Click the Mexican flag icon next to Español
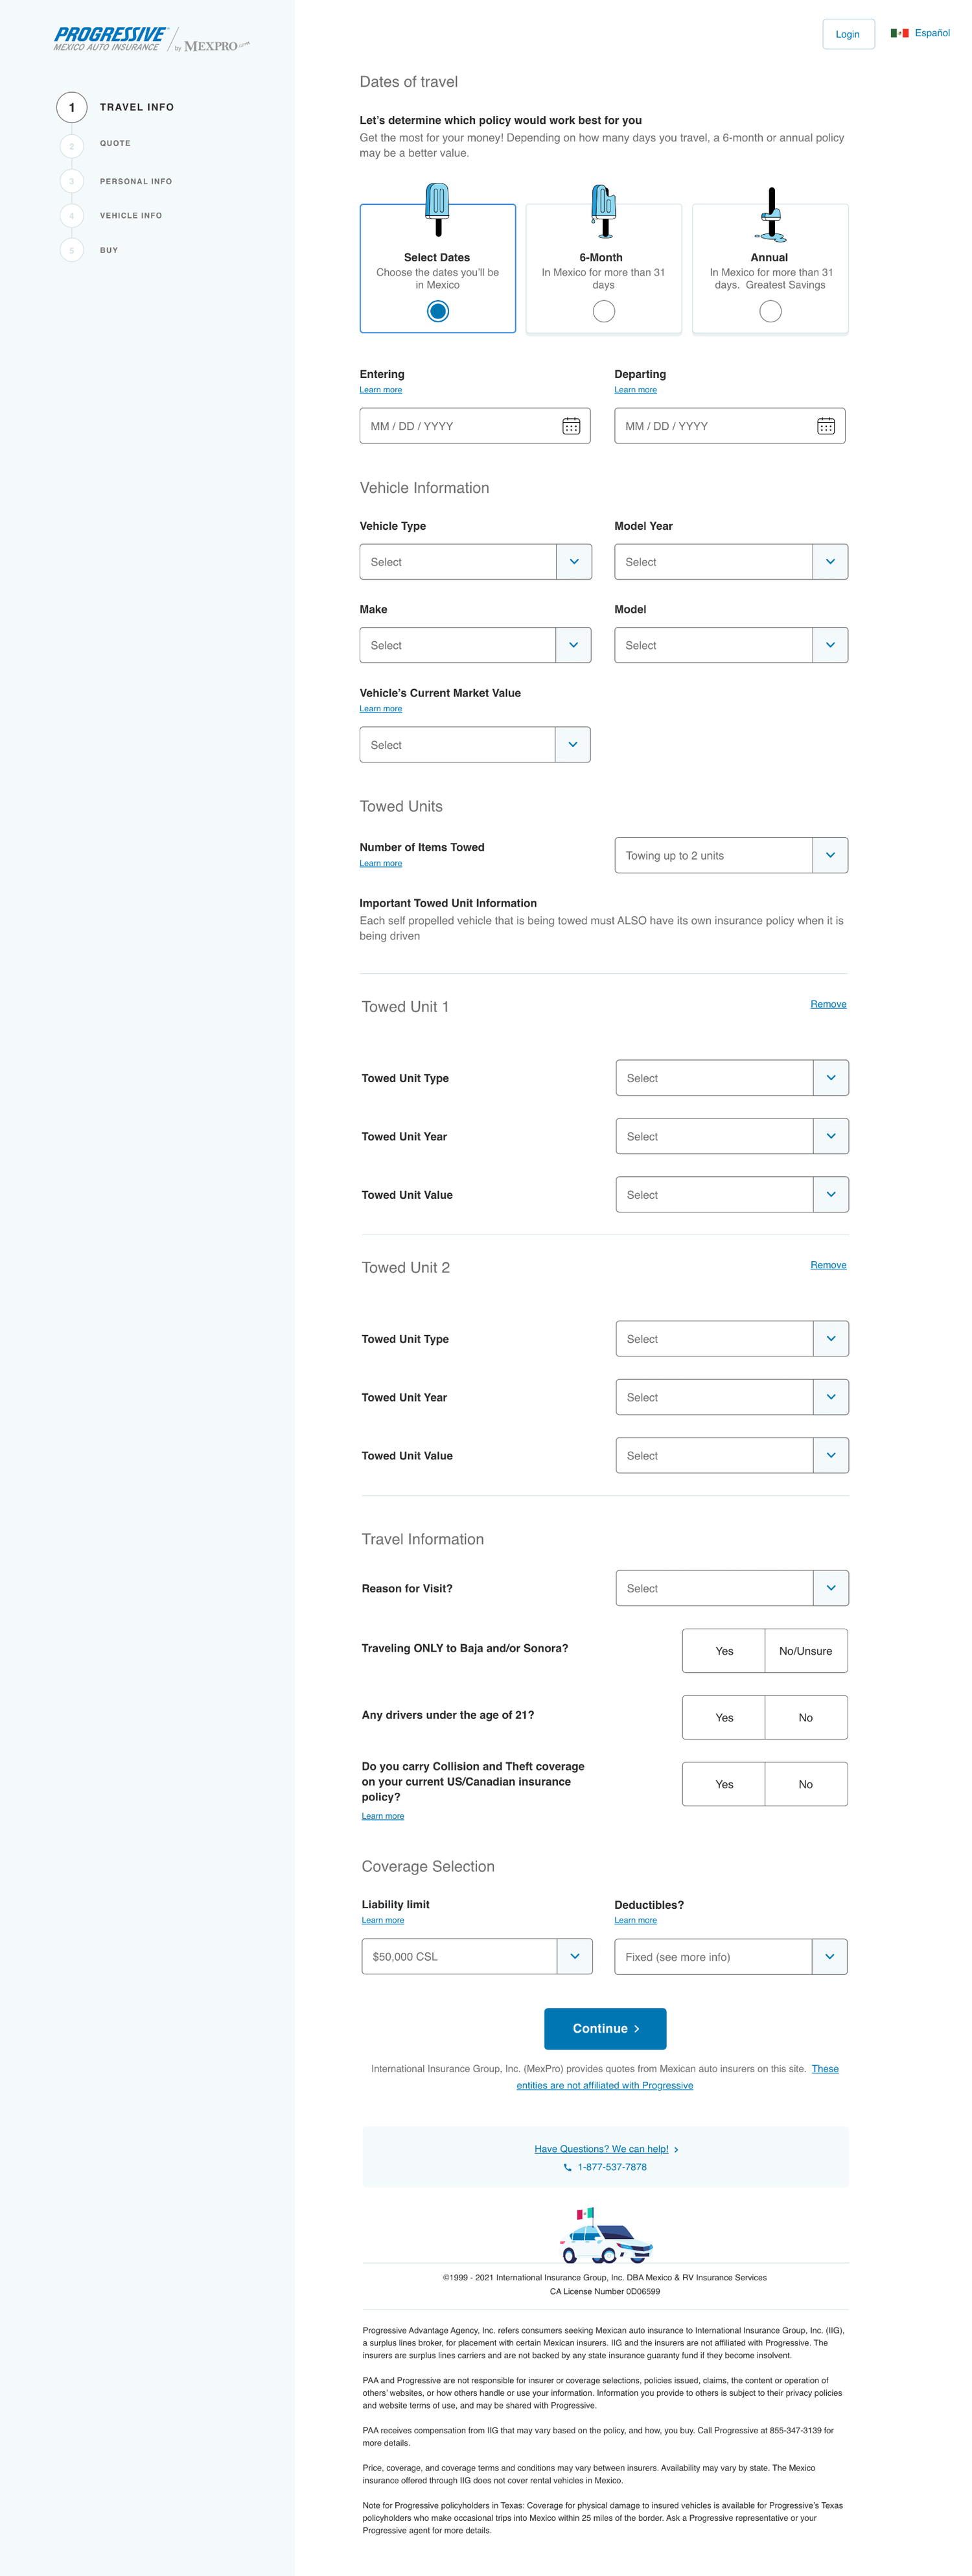 (899, 33)
